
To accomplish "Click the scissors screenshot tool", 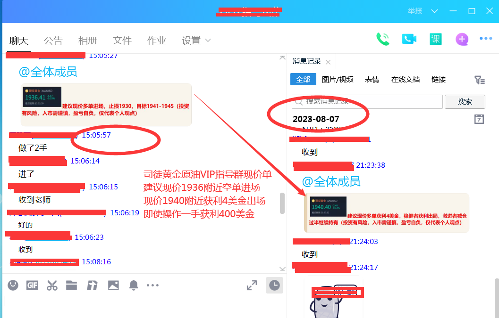I will (52, 285).
